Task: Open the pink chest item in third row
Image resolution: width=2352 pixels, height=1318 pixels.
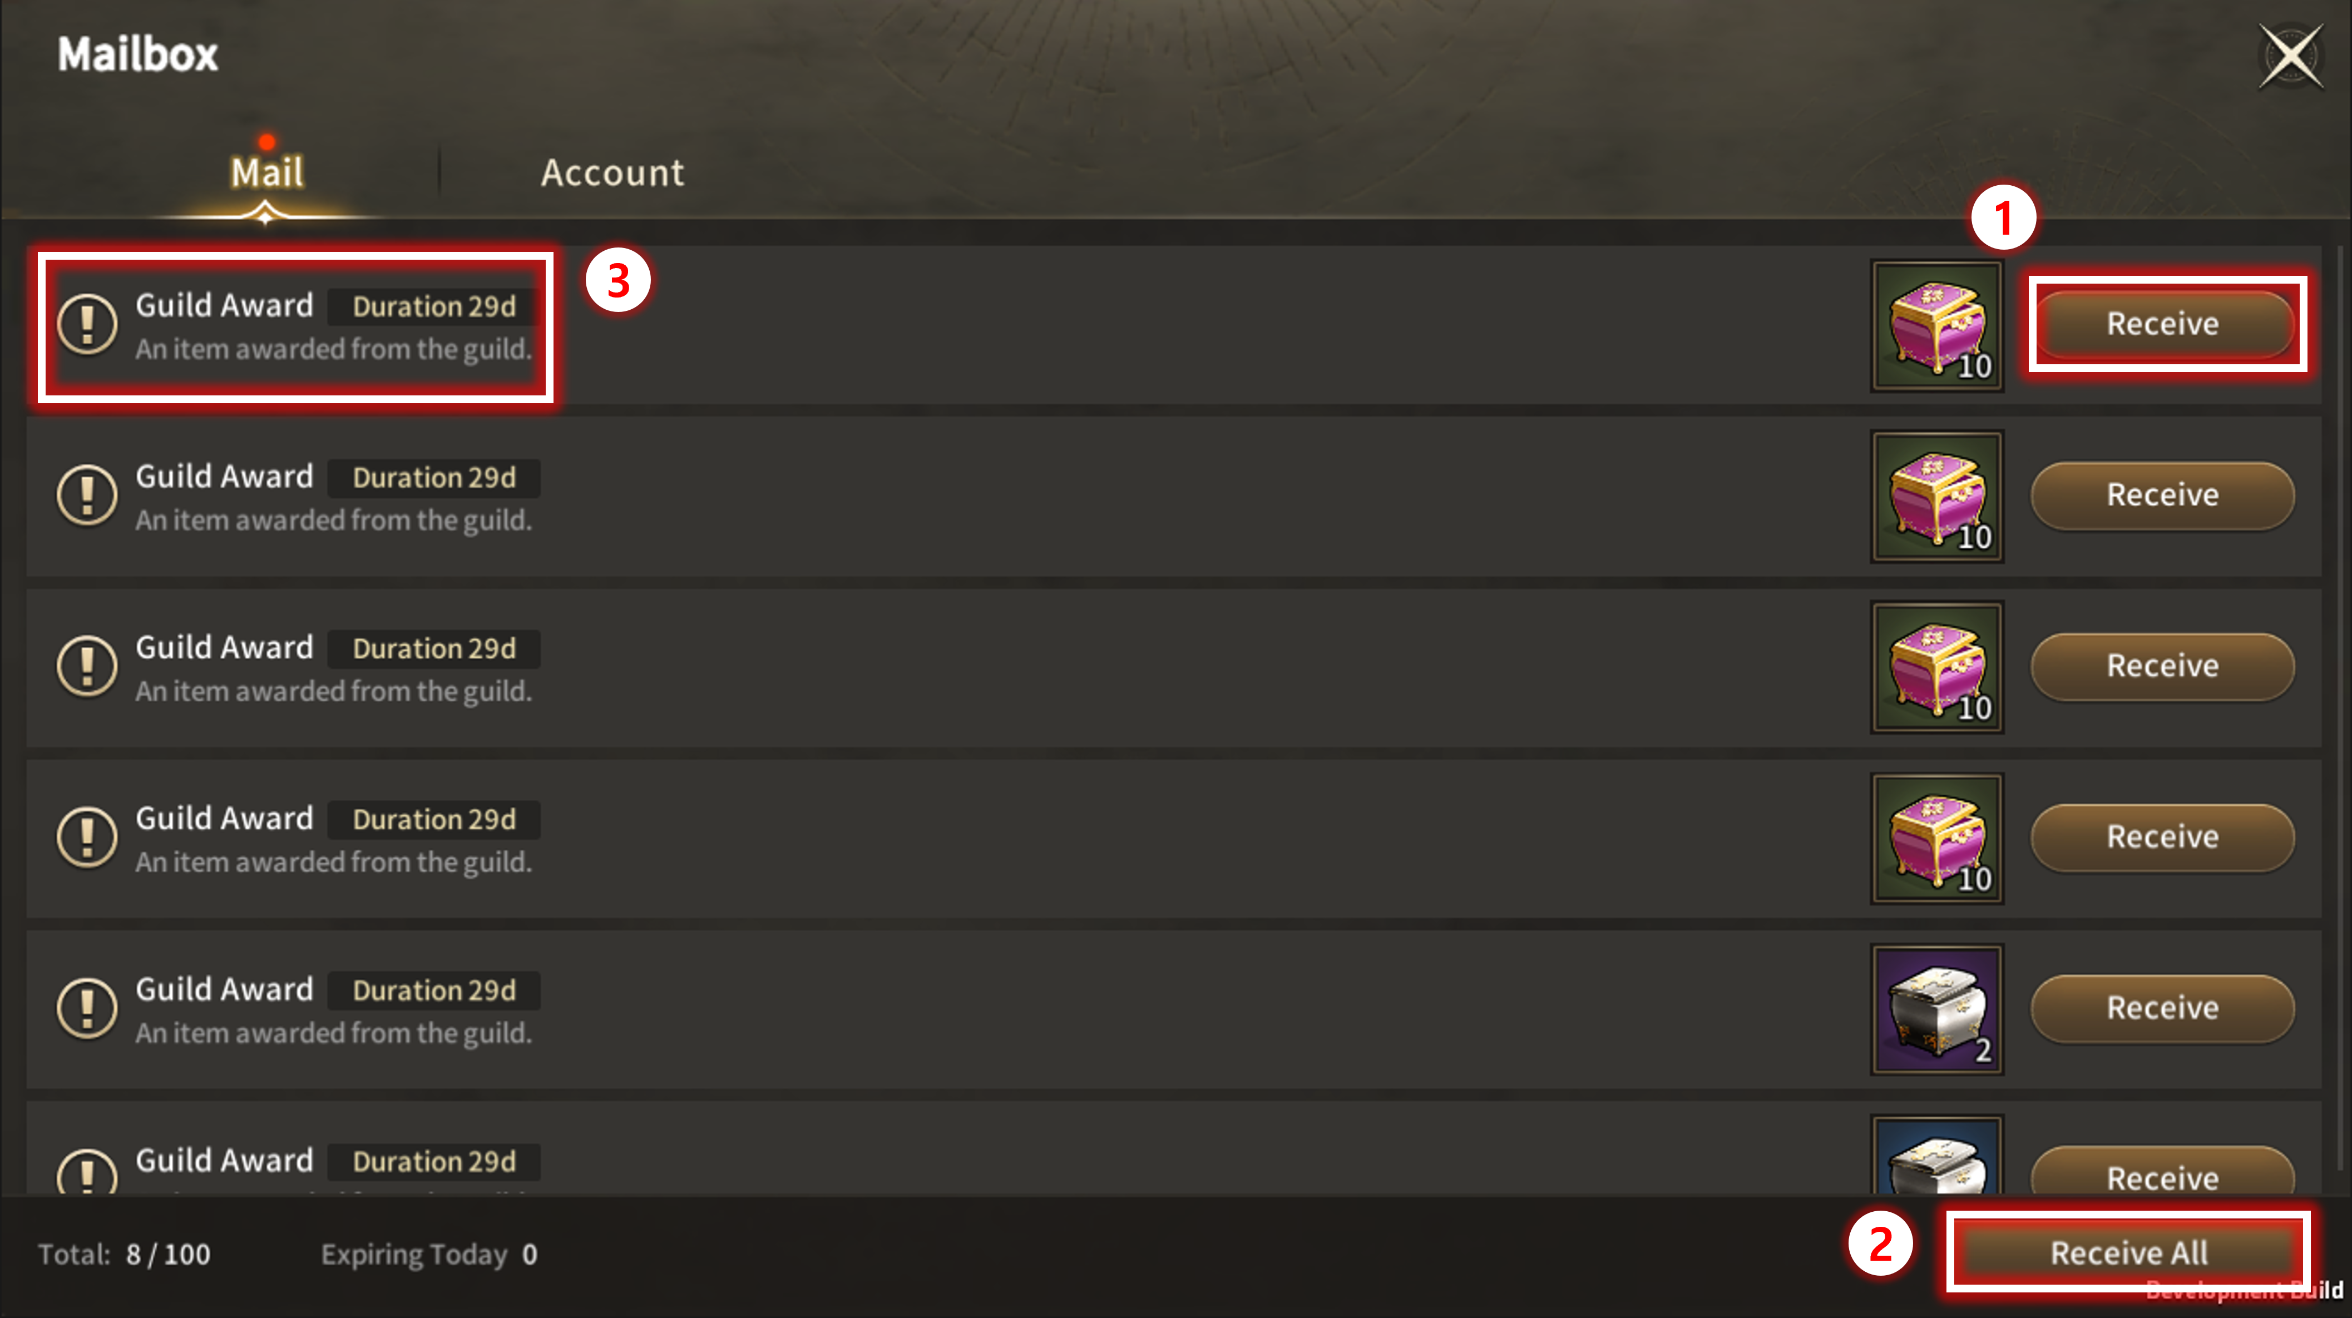Action: pos(1936,667)
